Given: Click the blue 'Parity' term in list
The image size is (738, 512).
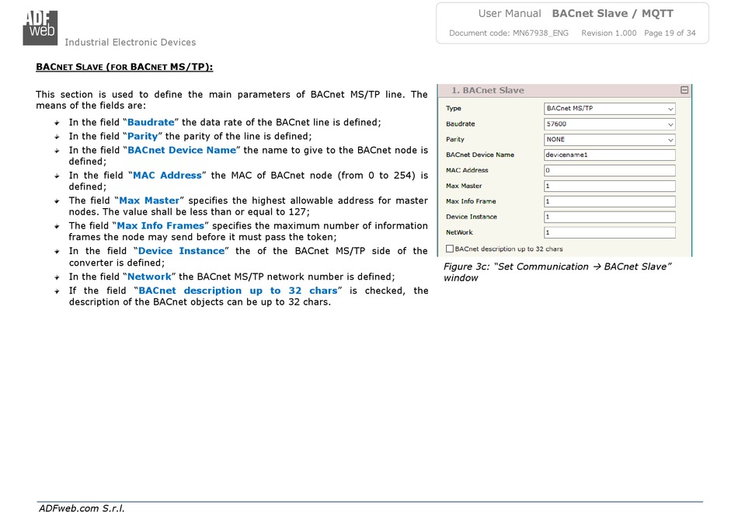Looking at the screenshot, I should 142,137.
